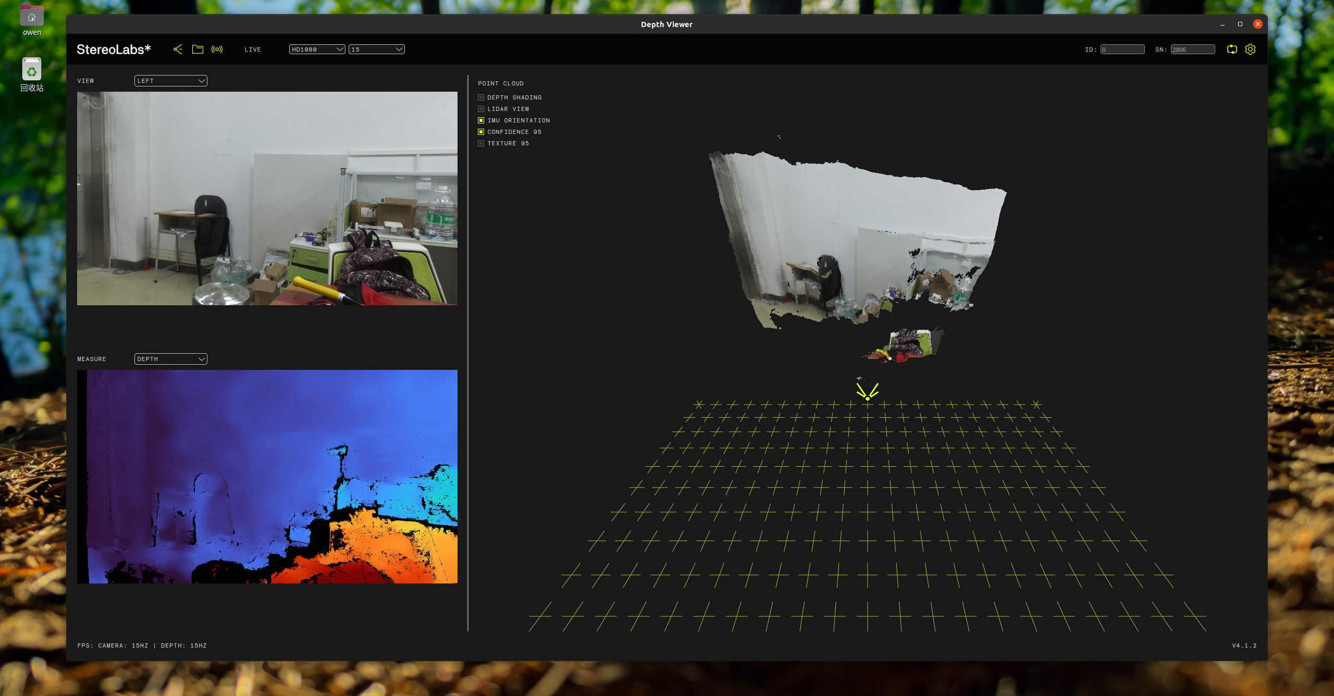Click the live camera input icon
Viewport: 1334px width, 696px height.
178,49
